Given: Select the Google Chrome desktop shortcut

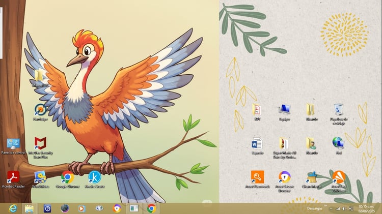Looking at the screenshot, I should [x=67, y=179].
